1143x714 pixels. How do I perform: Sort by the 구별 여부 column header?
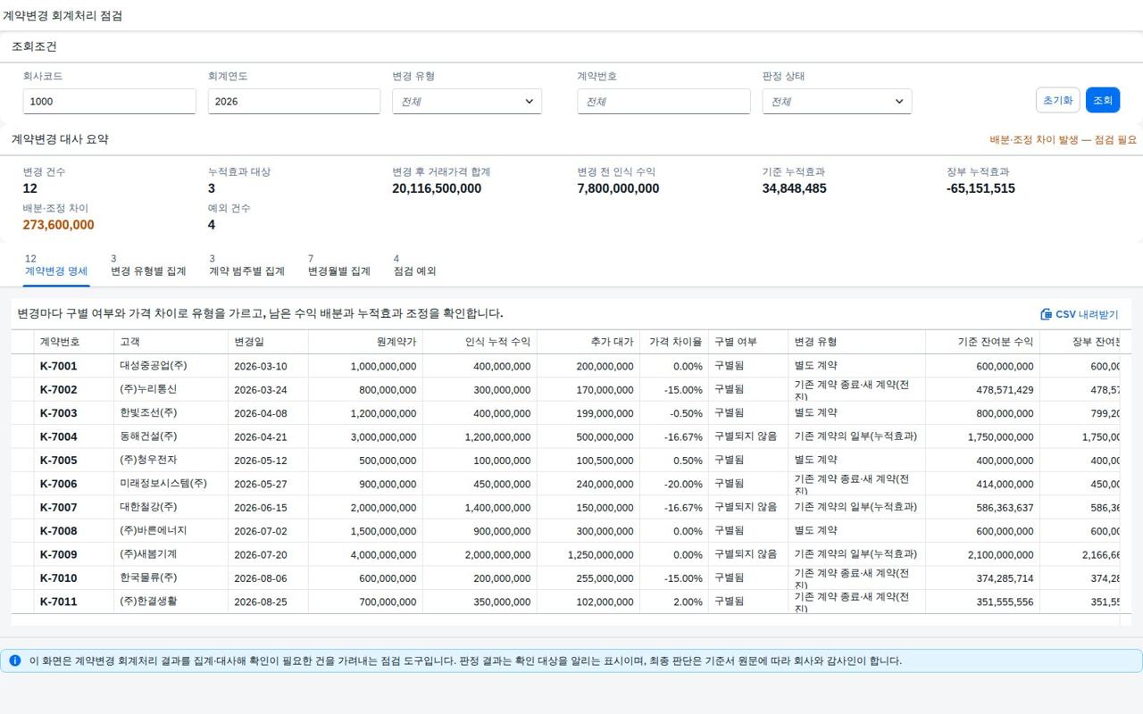[748, 342]
